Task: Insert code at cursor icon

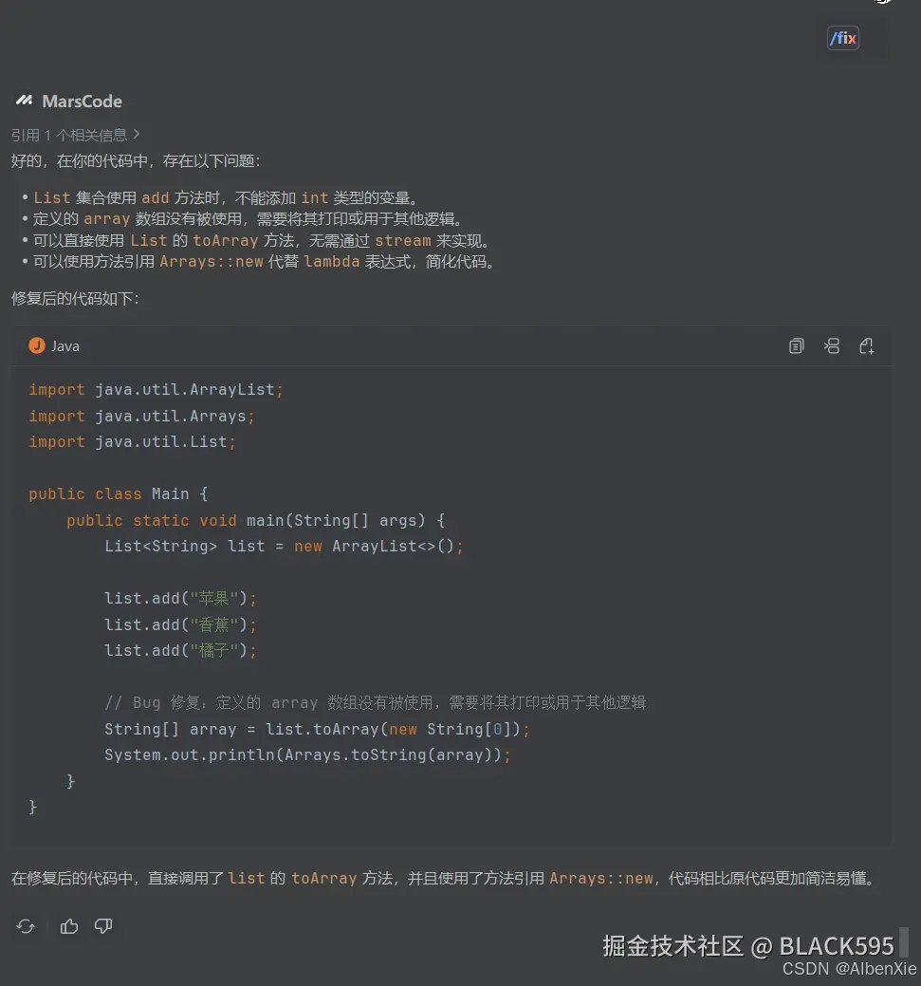Action: pyautogui.click(x=831, y=345)
